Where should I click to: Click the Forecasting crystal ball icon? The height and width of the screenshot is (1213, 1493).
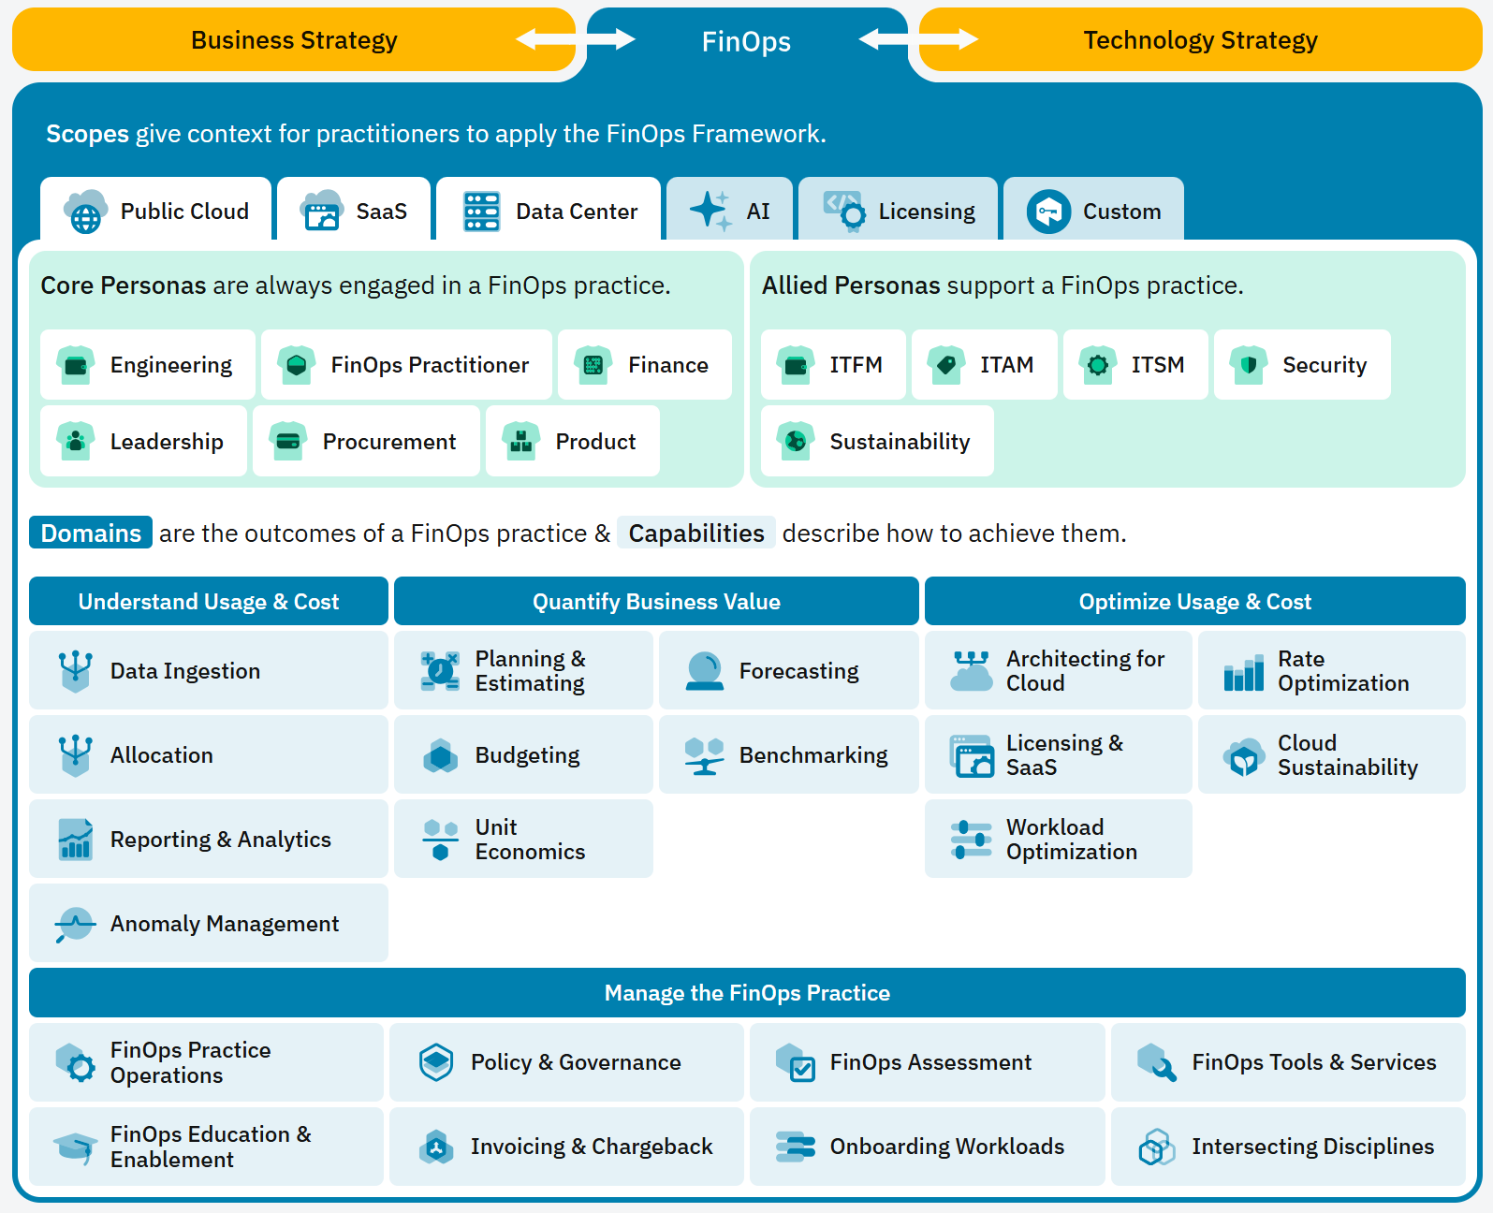[x=704, y=671]
